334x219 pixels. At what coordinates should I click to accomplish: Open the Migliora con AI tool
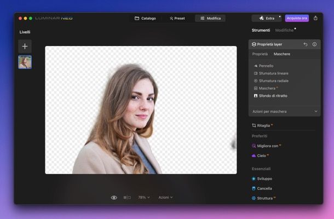coord(266,146)
